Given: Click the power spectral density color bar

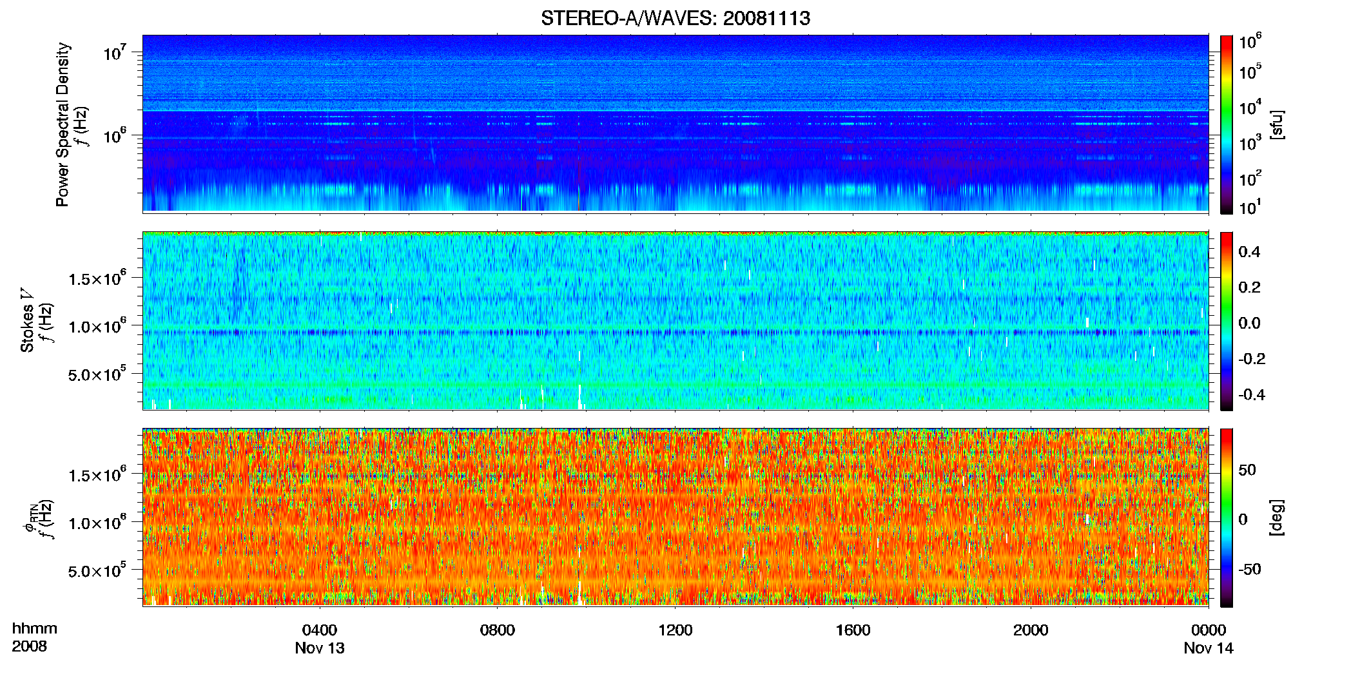Looking at the screenshot, I should point(1227,124).
